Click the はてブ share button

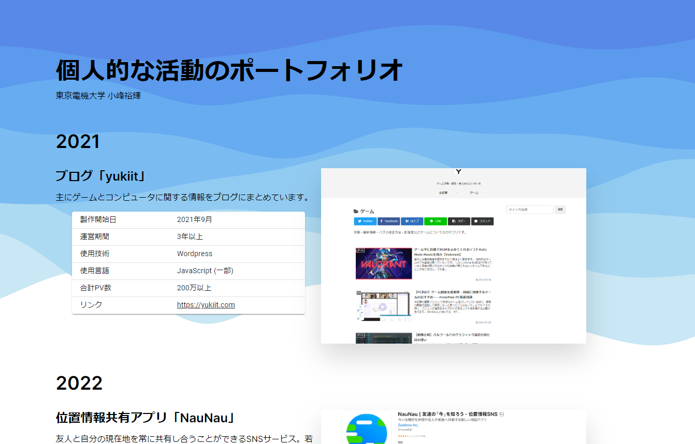[412, 221]
